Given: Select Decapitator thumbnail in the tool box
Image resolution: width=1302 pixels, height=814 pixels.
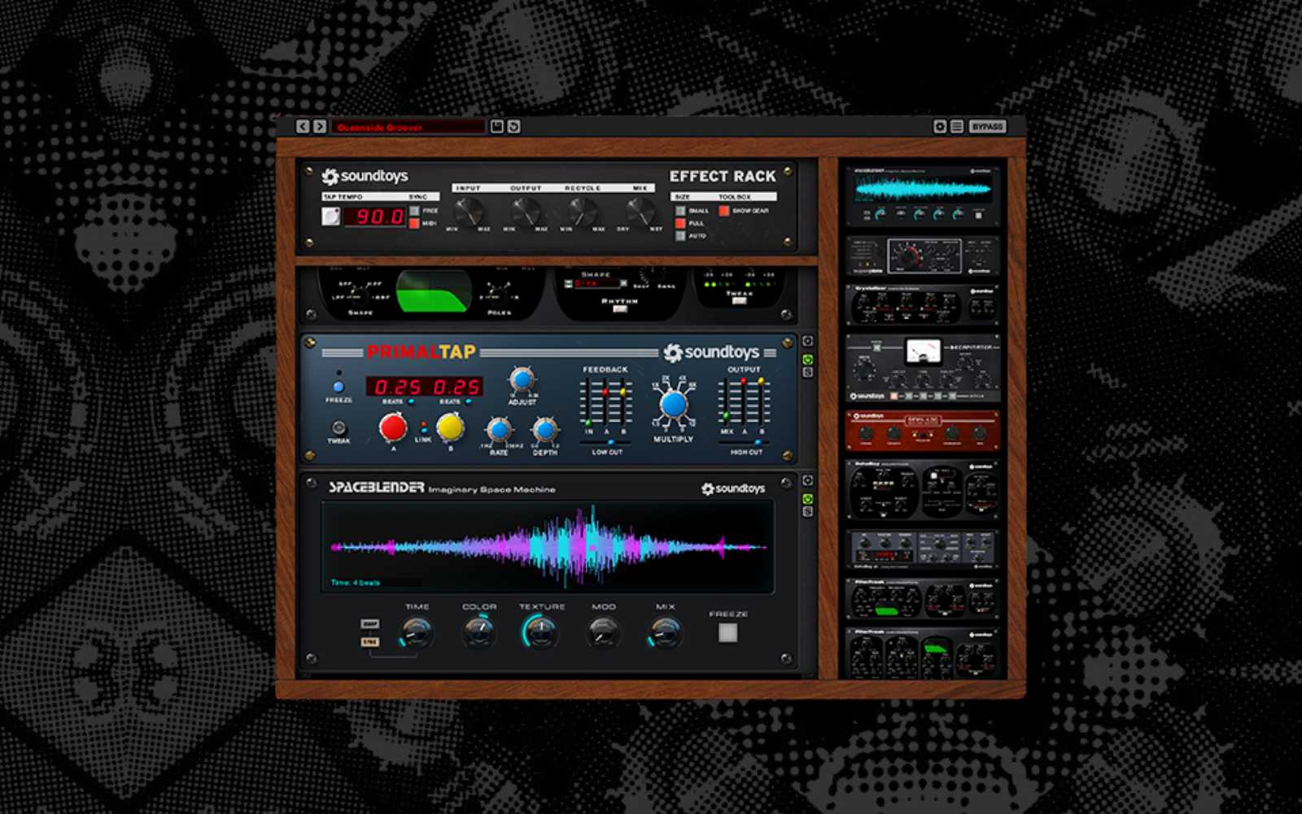Looking at the screenshot, I should pos(923,368).
